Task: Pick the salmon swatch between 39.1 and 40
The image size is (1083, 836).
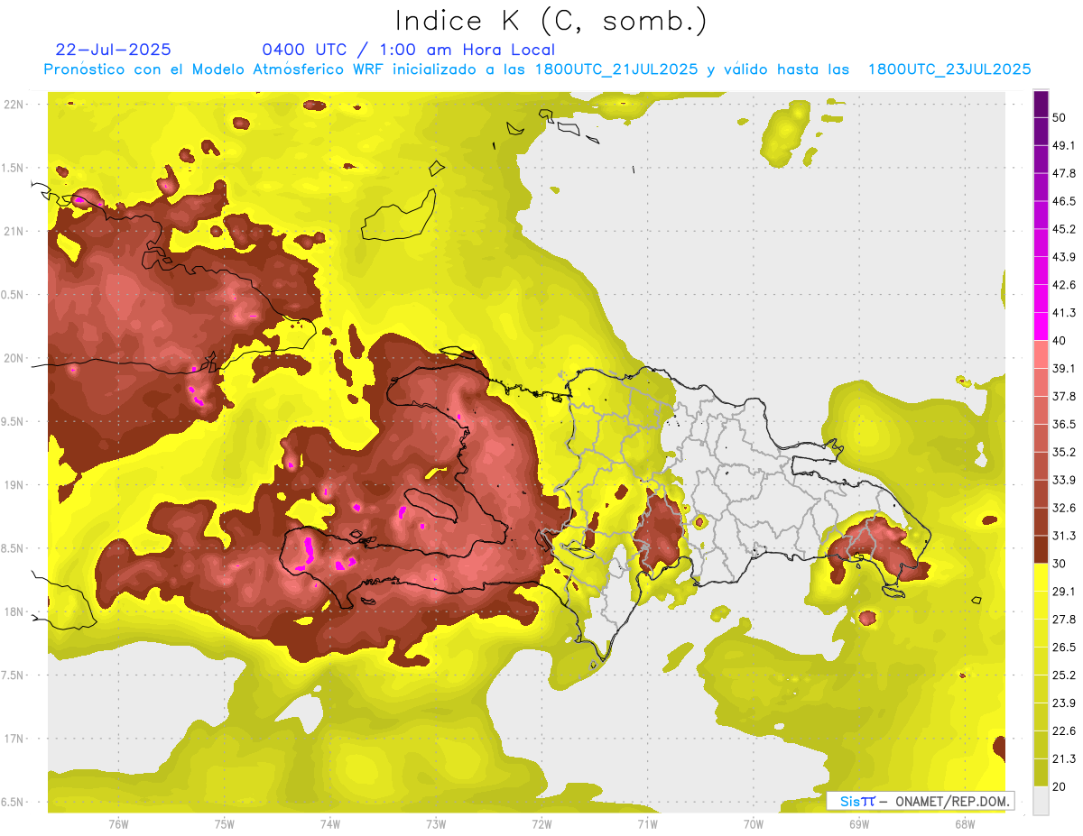Action: tap(1041, 354)
